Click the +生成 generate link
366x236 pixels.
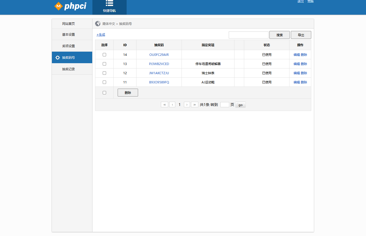coord(101,34)
